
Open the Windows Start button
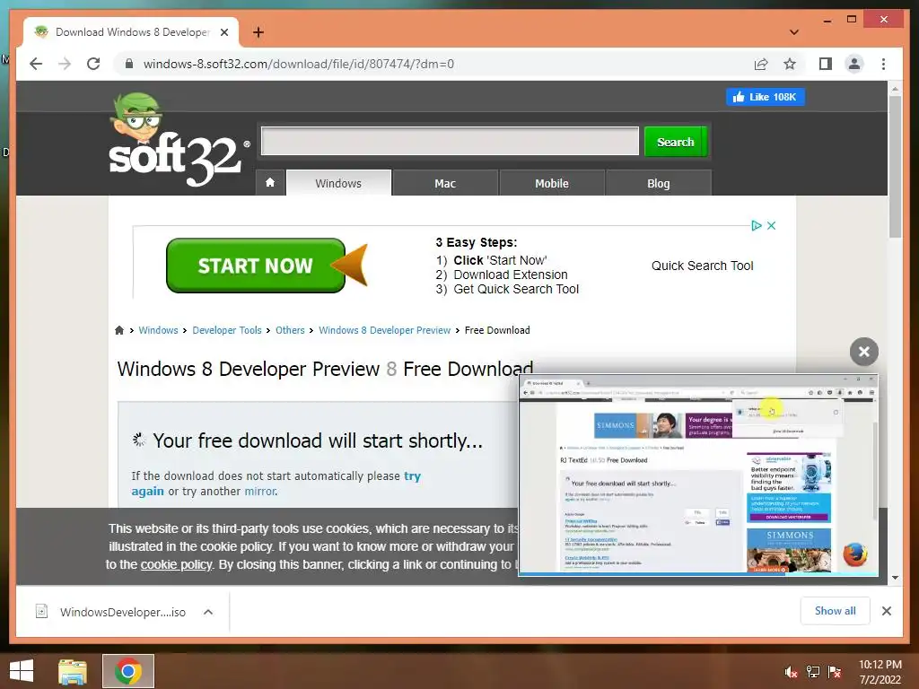point(22,671)
